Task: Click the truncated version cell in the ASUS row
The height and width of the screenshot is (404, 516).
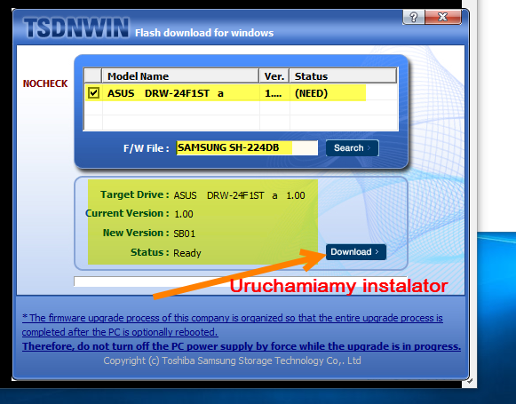Action: [x=274, y=94]
